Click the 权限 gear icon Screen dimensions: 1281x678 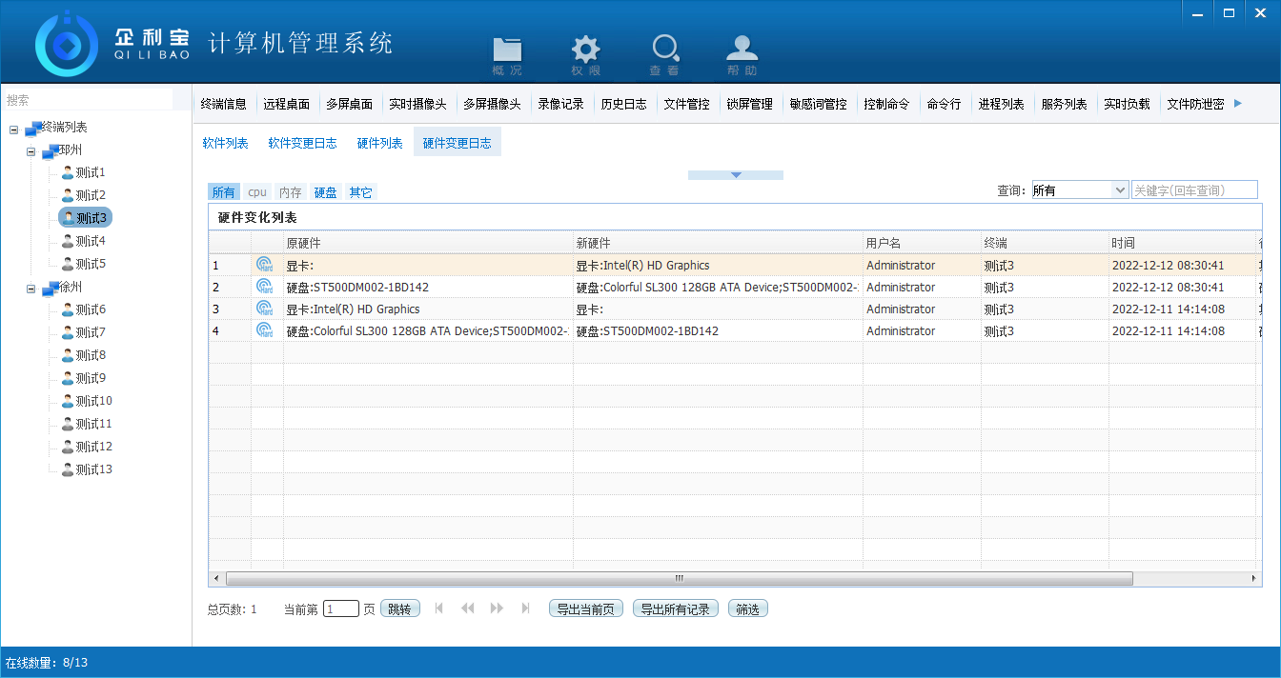pyautogui.click(x=585, y=53)
